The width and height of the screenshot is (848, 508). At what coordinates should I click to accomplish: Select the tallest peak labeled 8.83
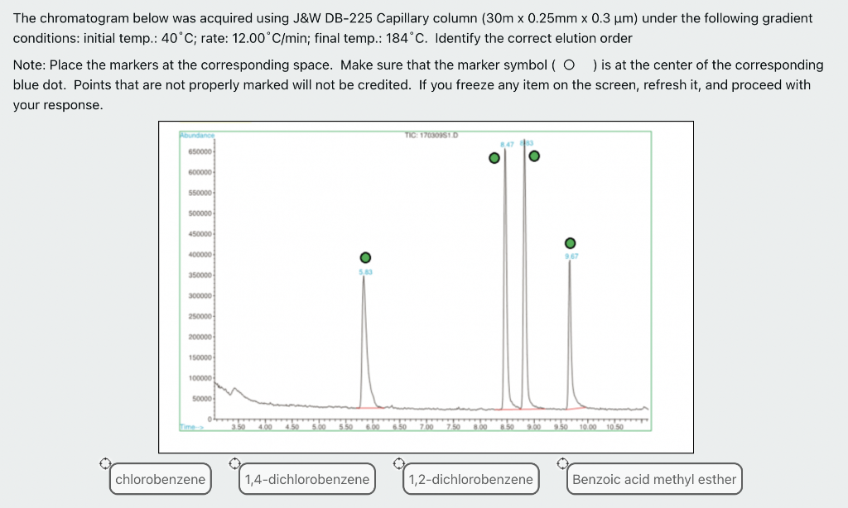pyautogui.click(x=524, y=248)
